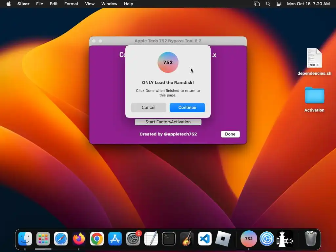Click the Start FactoryActivation button

pyautogui.click(x=168, y=122)
